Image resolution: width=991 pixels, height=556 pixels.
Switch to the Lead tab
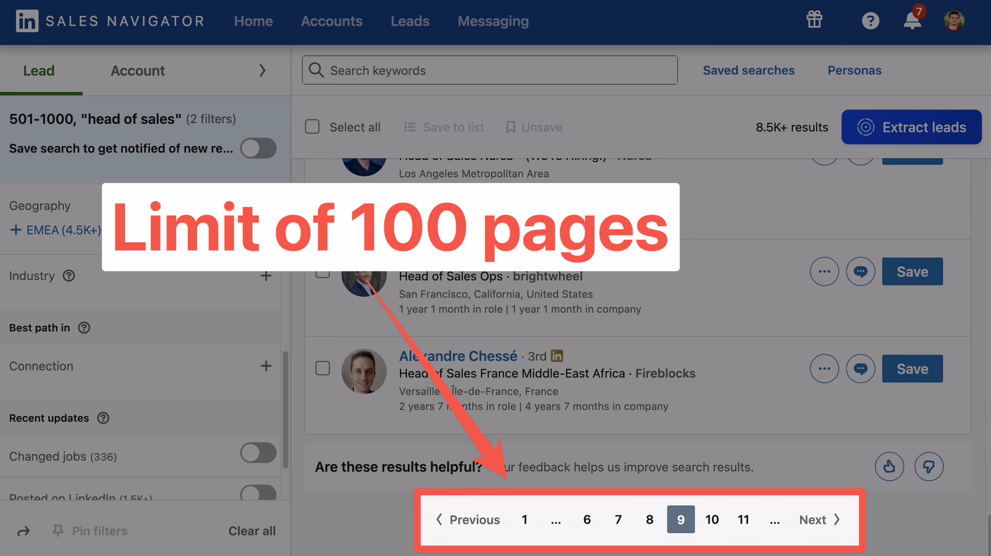(39, 71)
